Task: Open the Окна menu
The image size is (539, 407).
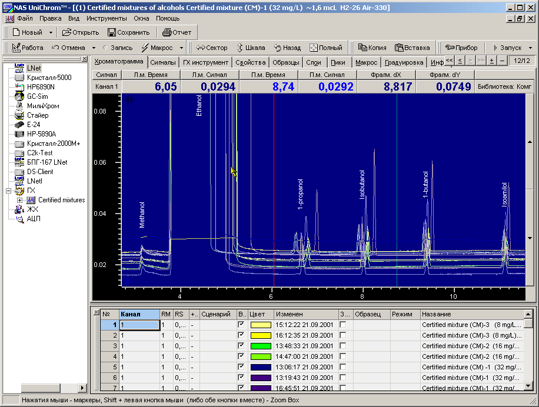Action: 141,19
